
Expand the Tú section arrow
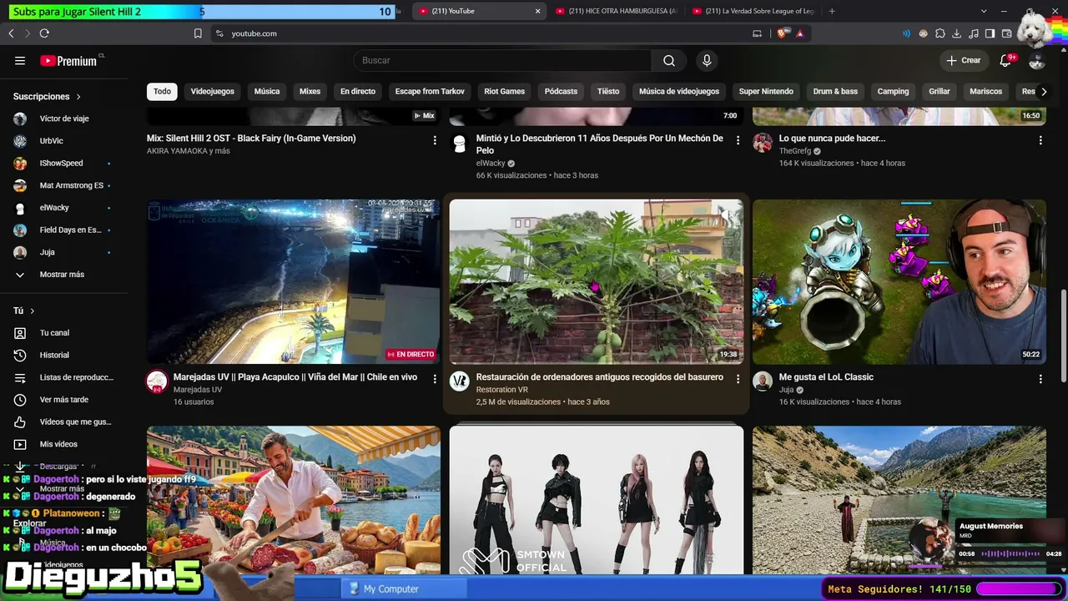point(33,311)
